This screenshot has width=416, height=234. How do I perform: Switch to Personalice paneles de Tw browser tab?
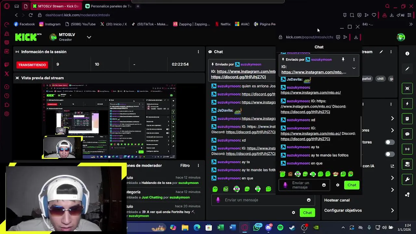(x=108, y=6)
